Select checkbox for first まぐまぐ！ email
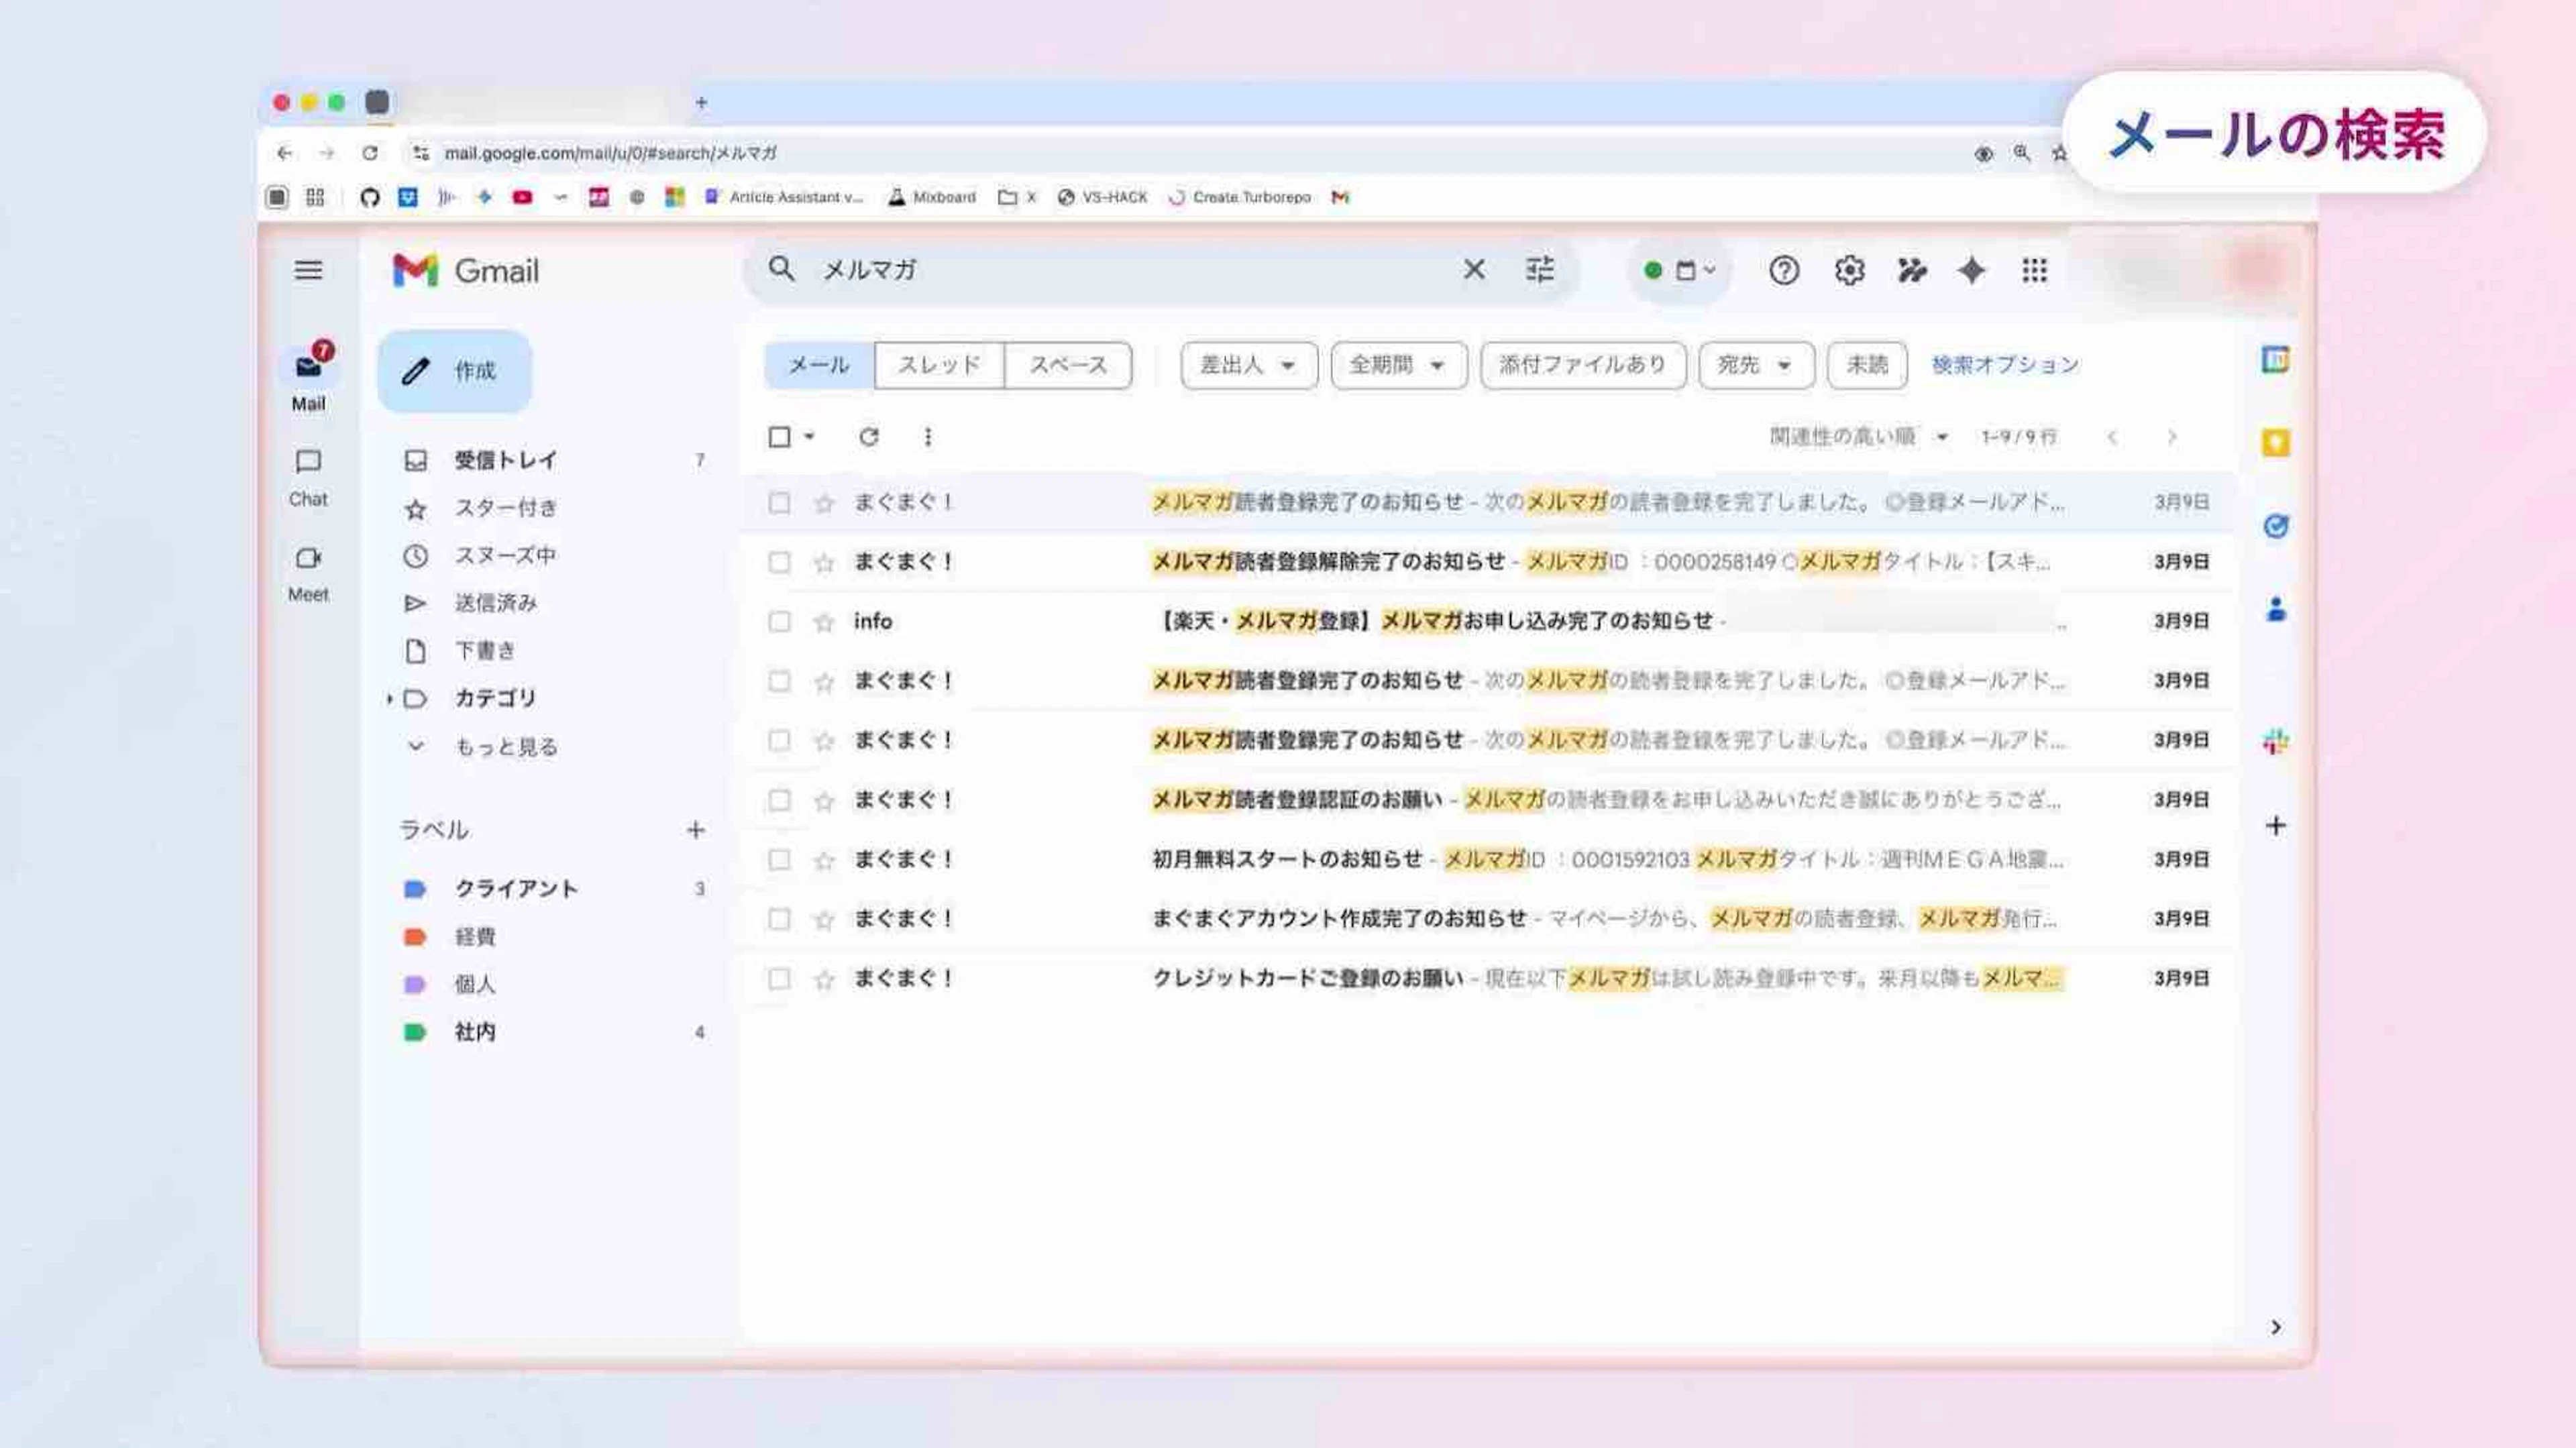The width and height of the screenshot is (2576, 1448). pos(779,503)
